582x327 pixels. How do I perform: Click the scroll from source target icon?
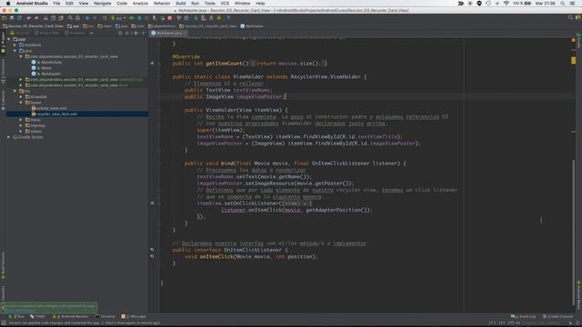(x=120, y=33)
